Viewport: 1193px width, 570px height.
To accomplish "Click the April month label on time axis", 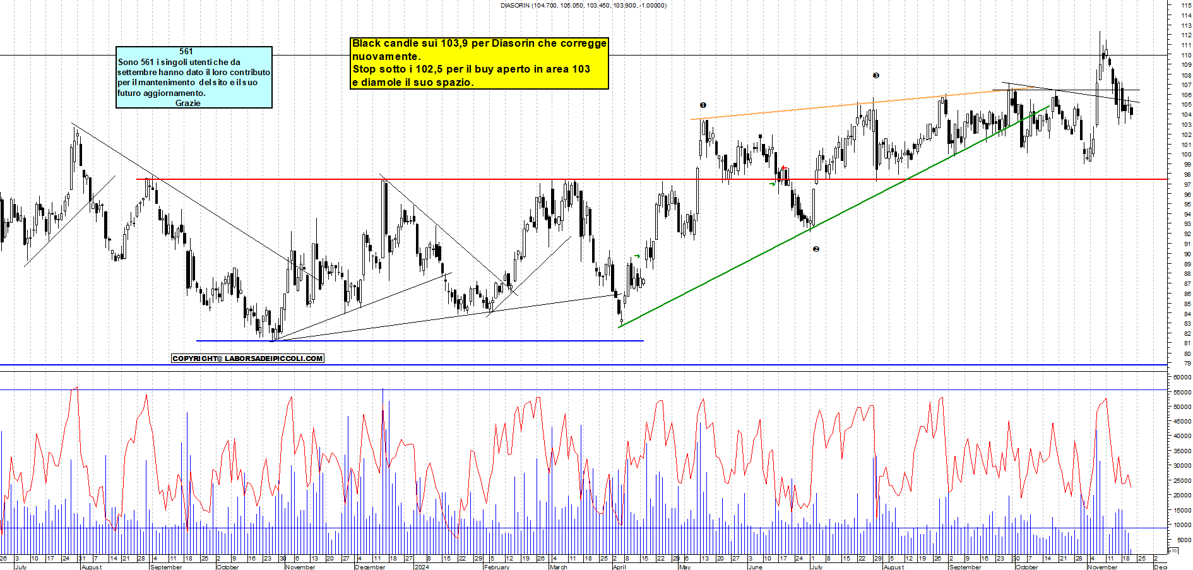I will pos(620,567).
